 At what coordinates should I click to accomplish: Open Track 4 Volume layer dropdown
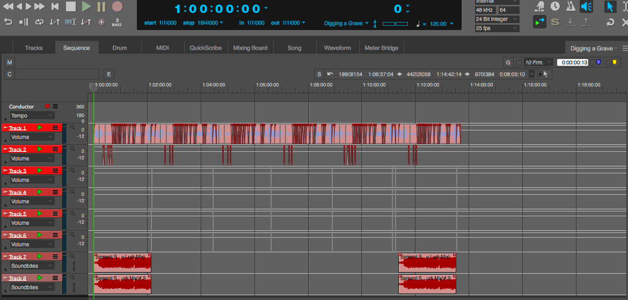(x=32, y=201)
